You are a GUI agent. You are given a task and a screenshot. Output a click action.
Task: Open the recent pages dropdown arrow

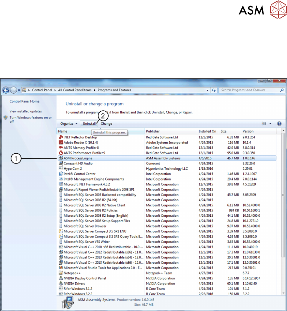point(19,90)
